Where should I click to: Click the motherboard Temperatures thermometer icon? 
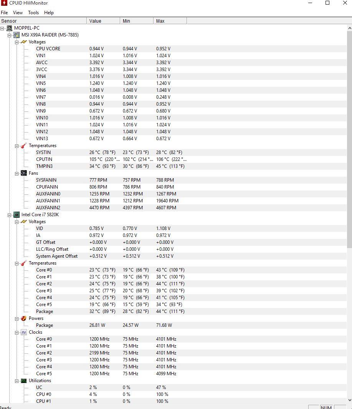point(24,146)
